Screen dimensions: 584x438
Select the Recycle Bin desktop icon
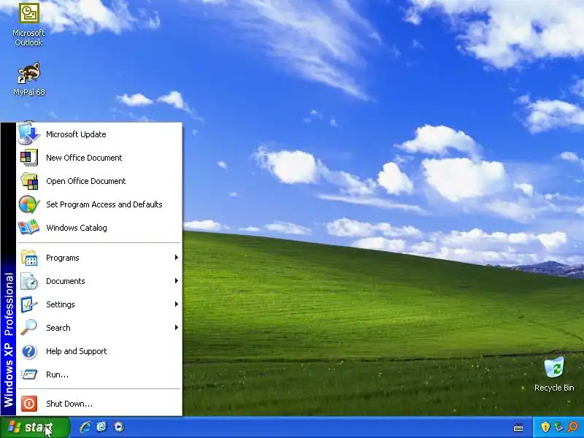click(554, 374)
